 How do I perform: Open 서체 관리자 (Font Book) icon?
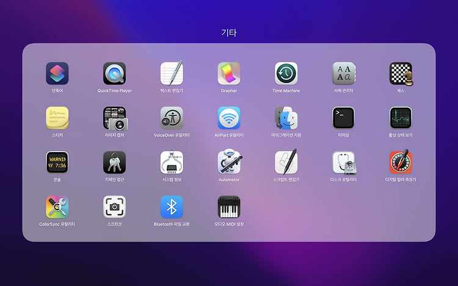[x=343, y=73]
